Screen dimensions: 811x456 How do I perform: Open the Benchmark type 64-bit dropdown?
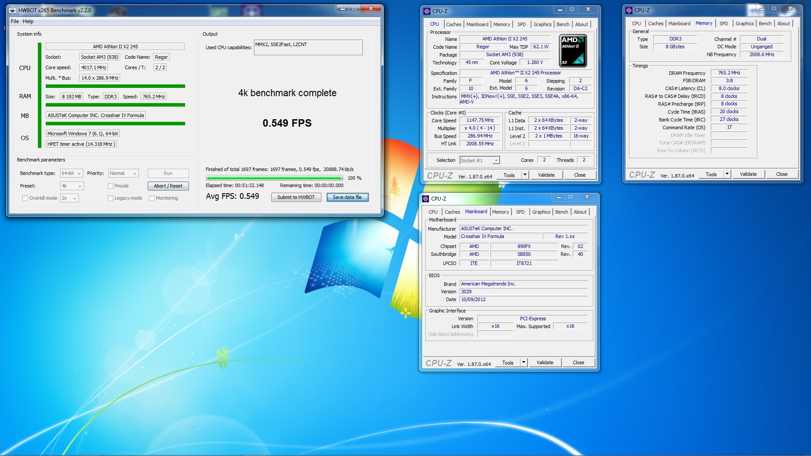pyautogui.click(x=72, y=173)
